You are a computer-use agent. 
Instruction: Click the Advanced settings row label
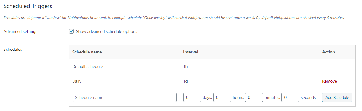(21, 31)
